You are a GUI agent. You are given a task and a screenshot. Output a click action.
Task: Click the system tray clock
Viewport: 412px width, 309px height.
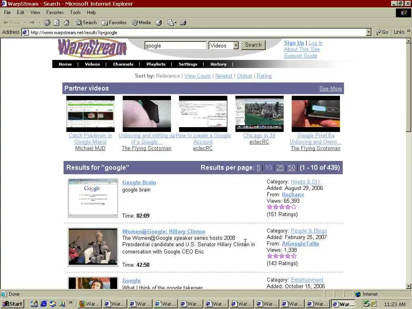pyautogui.click(x=394, y=304)
